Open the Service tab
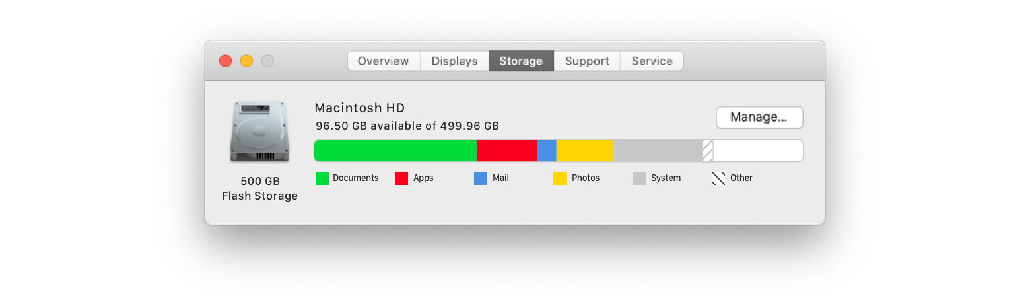Viewport: 1030px width, 304px height. coord(652,61)
